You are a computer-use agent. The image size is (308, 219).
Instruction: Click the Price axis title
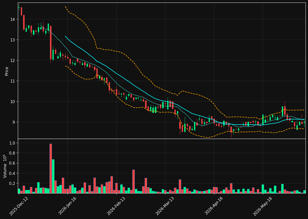point(7,71)
